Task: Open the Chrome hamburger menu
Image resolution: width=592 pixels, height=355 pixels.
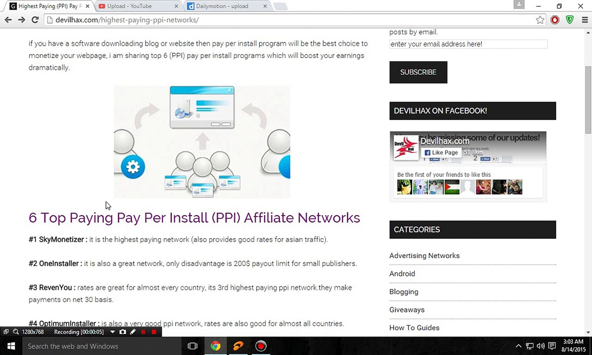Action: 585,20
